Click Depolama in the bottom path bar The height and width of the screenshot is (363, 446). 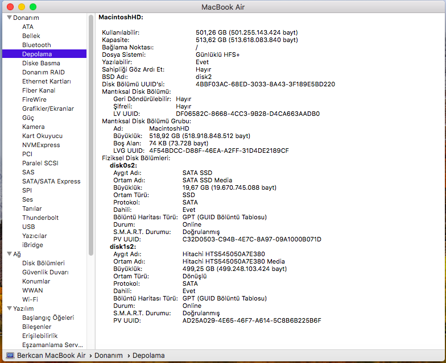(x=148, y=356)
